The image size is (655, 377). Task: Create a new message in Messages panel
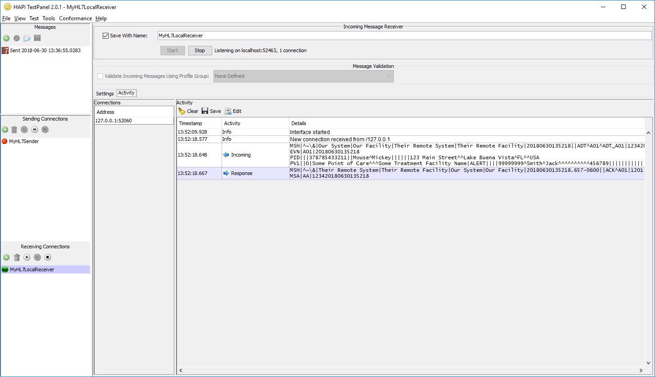(x=6, y=38)
